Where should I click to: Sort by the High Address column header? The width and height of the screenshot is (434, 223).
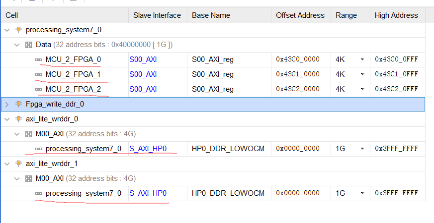point(398,15)
